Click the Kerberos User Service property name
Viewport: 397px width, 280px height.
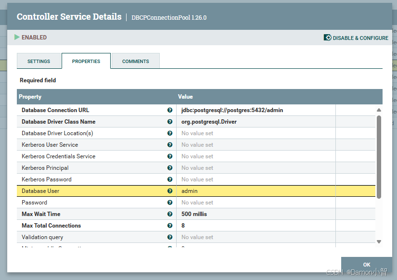click(50, 145)
